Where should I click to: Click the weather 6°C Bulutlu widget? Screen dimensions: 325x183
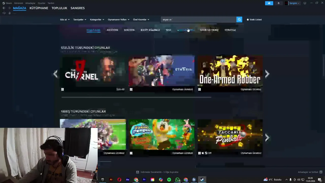pos(272,180)
